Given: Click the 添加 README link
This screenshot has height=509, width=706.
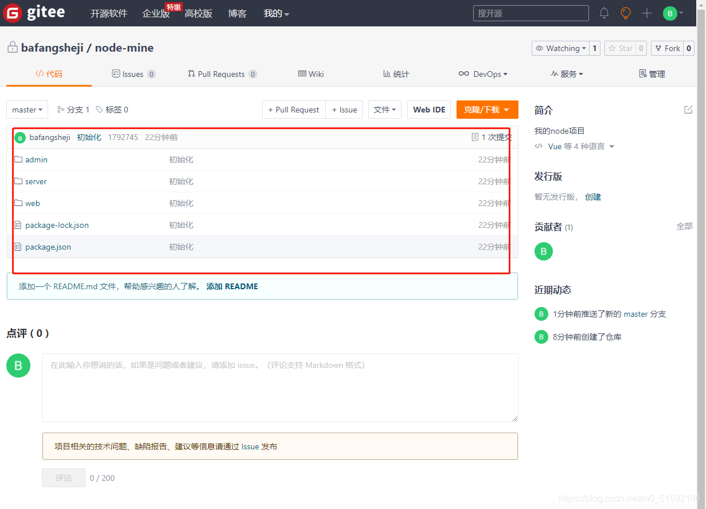Looking at the screenshot, I should click(x=232, y=286).
